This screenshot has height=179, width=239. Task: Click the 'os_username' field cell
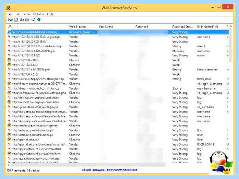tap(206, 107)
